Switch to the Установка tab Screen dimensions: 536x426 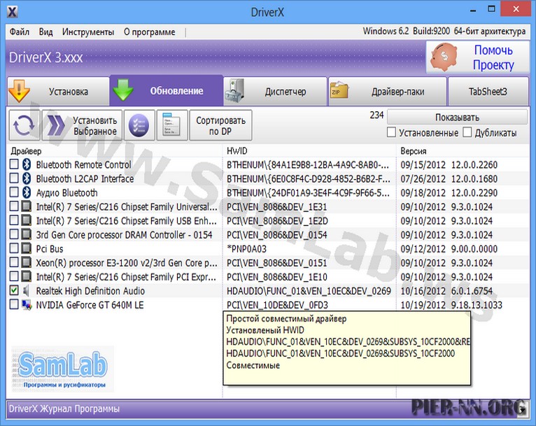click(58, 91)
